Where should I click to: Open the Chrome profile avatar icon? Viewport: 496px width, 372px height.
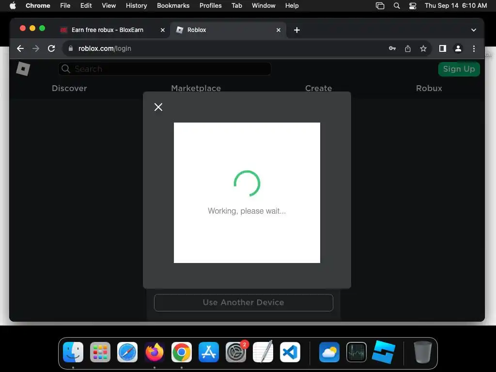(x=458, y=48)
